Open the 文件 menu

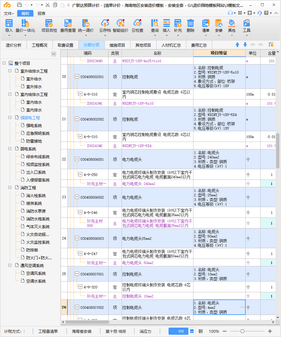click(9, 13)
